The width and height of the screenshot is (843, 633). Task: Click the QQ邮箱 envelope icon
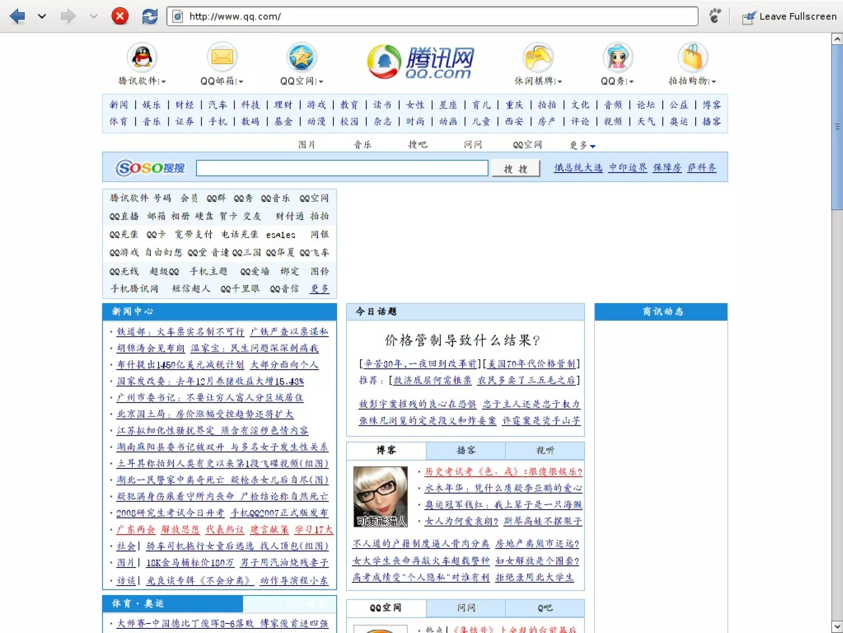222,57
